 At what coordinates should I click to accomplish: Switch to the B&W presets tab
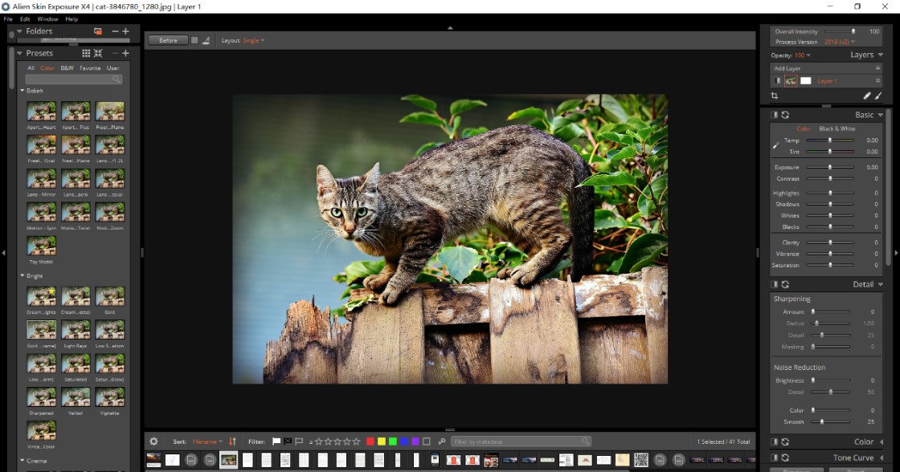pyautogui.click(x=67, y=68)
